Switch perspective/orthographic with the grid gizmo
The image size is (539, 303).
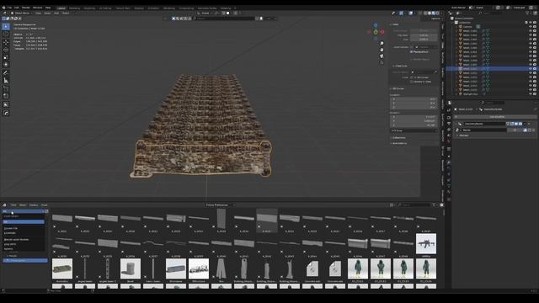[x=382, y=62]
